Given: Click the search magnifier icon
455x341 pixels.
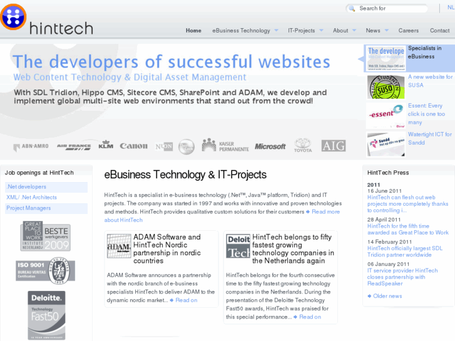Looking at the screenshot, I should click(352, 8).
